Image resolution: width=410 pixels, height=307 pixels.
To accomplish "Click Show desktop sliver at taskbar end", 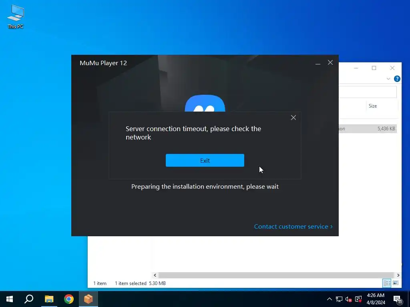I will pos(409,299).
